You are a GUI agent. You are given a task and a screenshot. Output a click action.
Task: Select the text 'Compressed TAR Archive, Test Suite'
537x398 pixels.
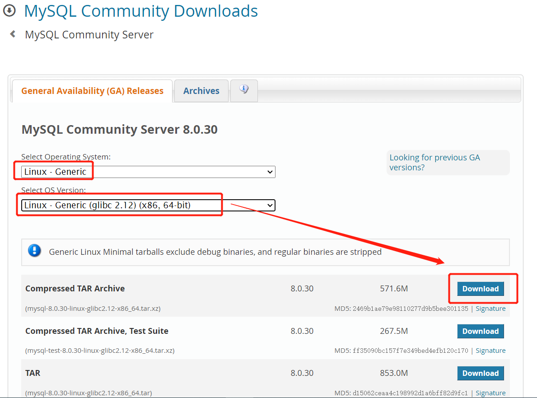[x=97, y=331]
